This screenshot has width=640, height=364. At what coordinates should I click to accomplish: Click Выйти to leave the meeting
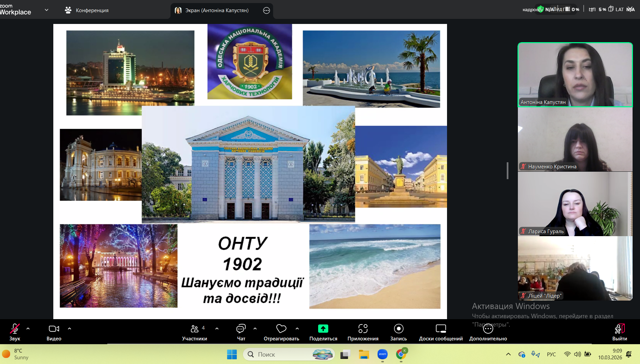[619, 332]
